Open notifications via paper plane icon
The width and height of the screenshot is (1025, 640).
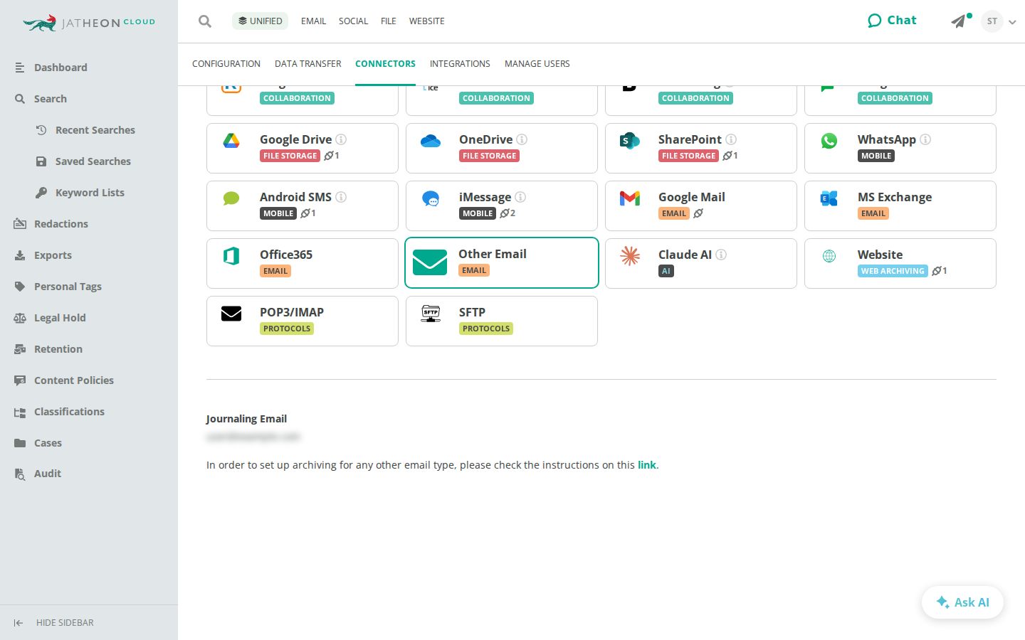pyautogui.click(x=959, y=21)
